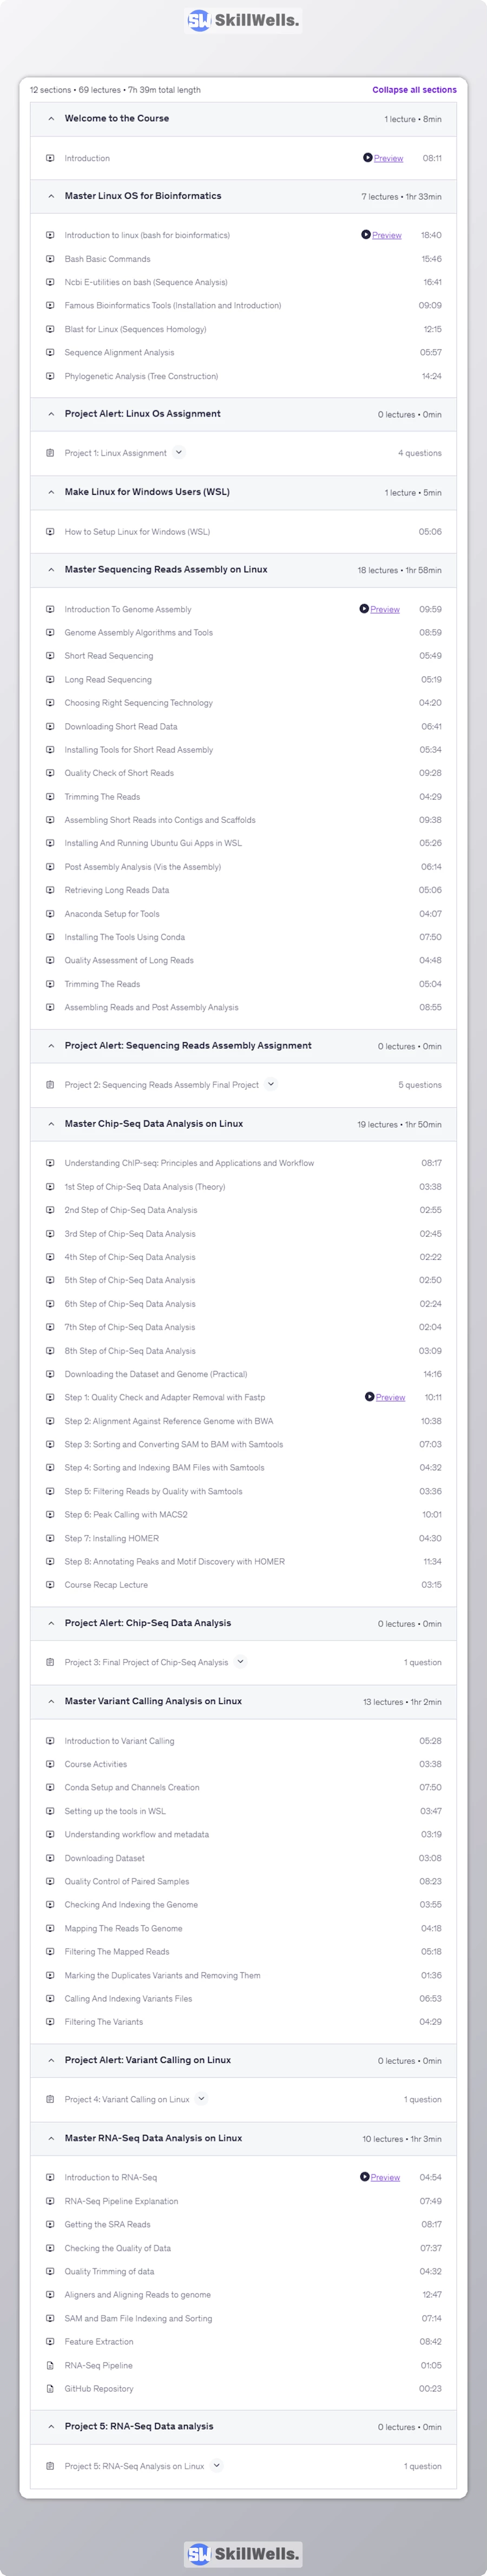Open Preview link for Introduction to Genome Assembly
This screenshot has height=2576, width=487.
click(385, 609)
